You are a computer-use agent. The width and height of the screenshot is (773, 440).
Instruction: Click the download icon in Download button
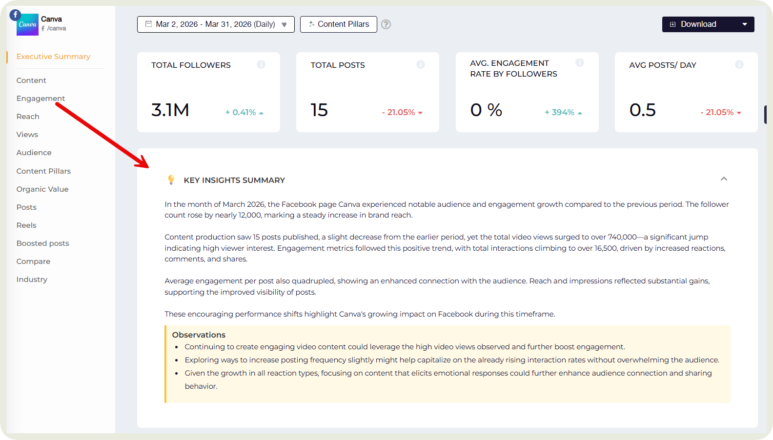673,24
